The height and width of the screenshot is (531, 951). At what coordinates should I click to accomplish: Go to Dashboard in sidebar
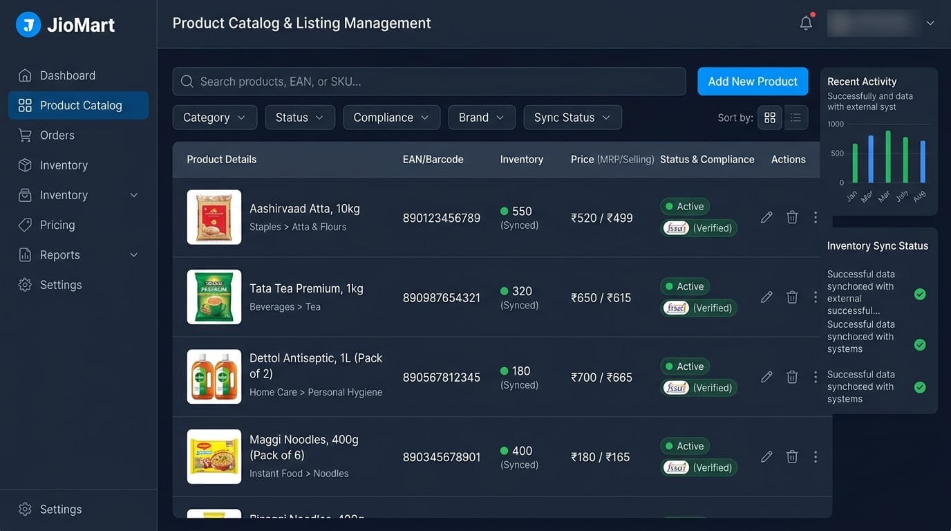tap(79, 75)
